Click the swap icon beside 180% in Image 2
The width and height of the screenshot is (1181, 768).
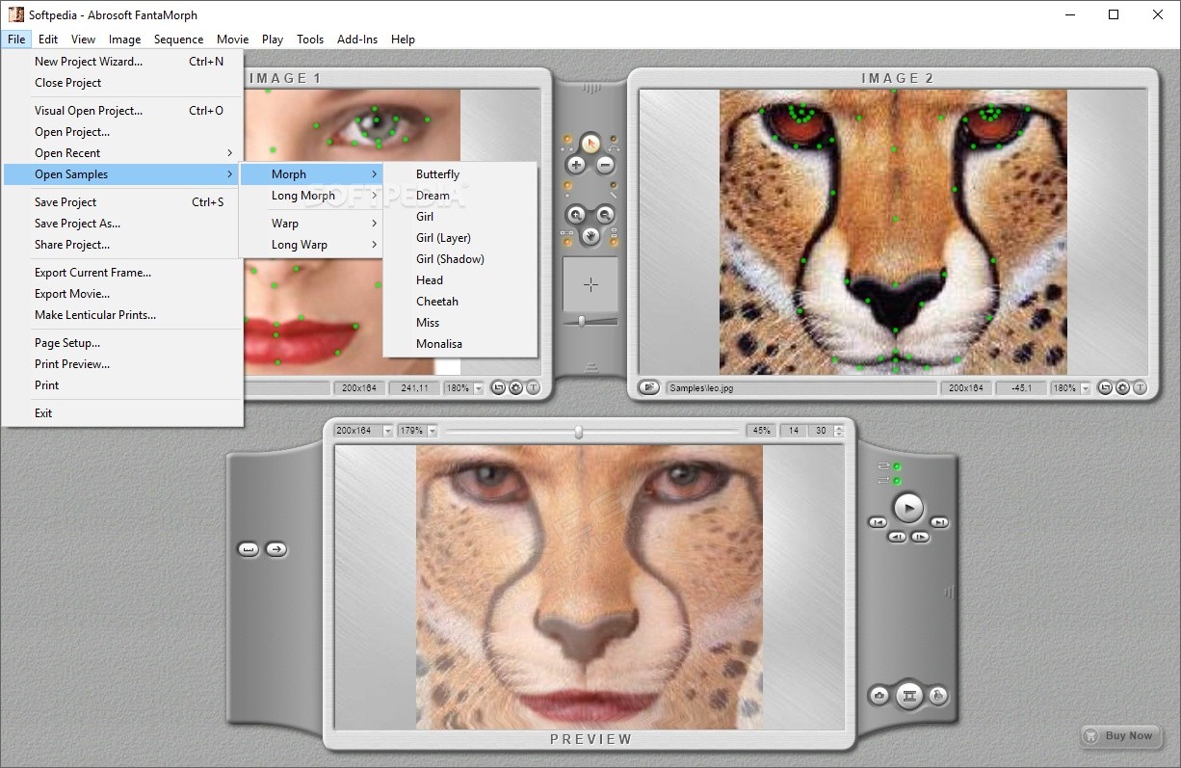(x=1106, y=387)
